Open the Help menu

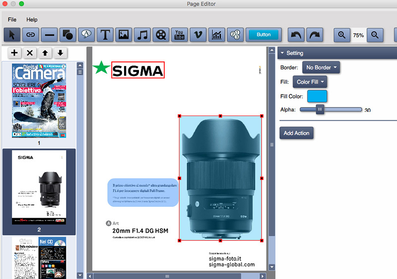tap(32, 19)
